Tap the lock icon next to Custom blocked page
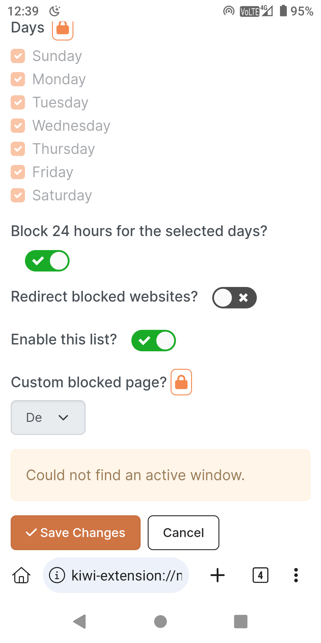Screen dimensions: 321x643 coord(181,383)
